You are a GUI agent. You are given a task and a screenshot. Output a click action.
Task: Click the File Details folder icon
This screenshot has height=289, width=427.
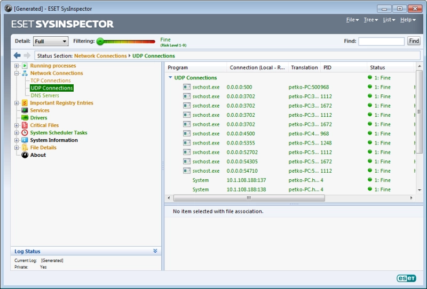pyautogui.click(x=25, y=148)
